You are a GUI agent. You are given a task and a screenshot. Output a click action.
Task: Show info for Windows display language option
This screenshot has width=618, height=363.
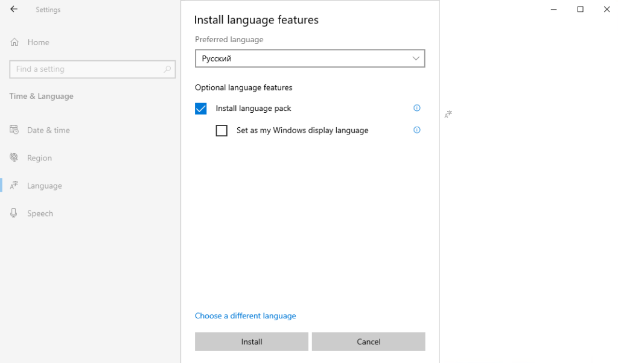[416, 130]
